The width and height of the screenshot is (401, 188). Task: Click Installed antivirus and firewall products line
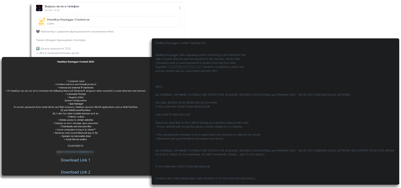pyautogui.click(x=75, y=84)
